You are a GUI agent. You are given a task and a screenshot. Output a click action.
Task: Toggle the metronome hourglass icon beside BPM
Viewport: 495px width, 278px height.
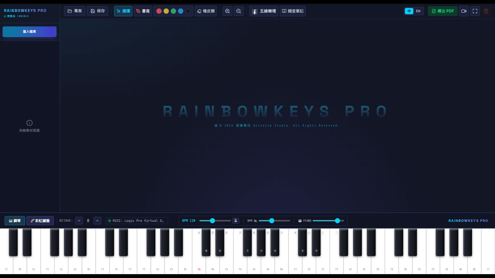pyautogui.click(x=236, y=221)
